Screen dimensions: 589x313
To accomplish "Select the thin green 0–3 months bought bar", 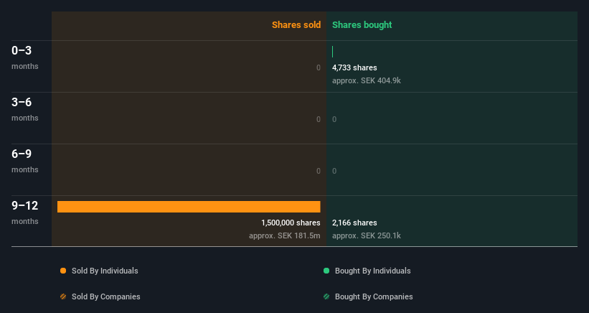I will point(332,52).
